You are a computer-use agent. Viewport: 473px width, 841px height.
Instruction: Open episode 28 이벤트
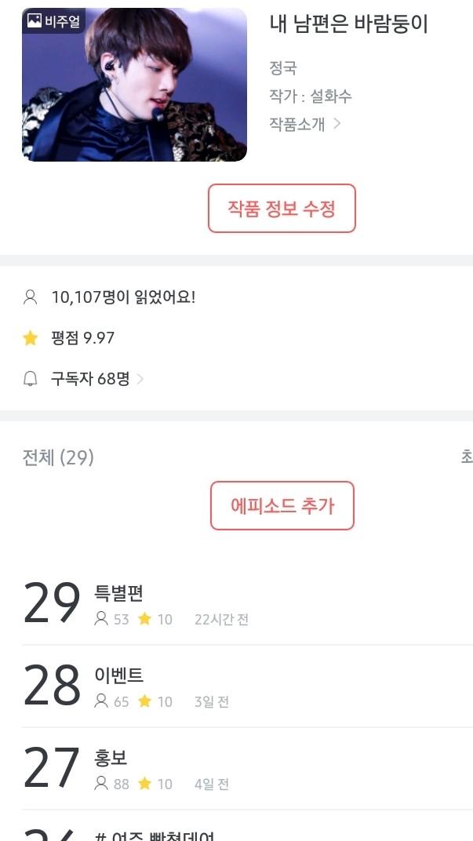(119, 676)
